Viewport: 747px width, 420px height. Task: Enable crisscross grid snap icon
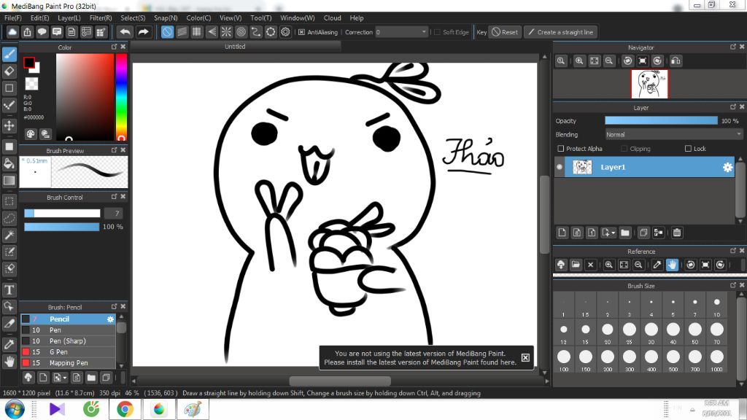[197, 32]
